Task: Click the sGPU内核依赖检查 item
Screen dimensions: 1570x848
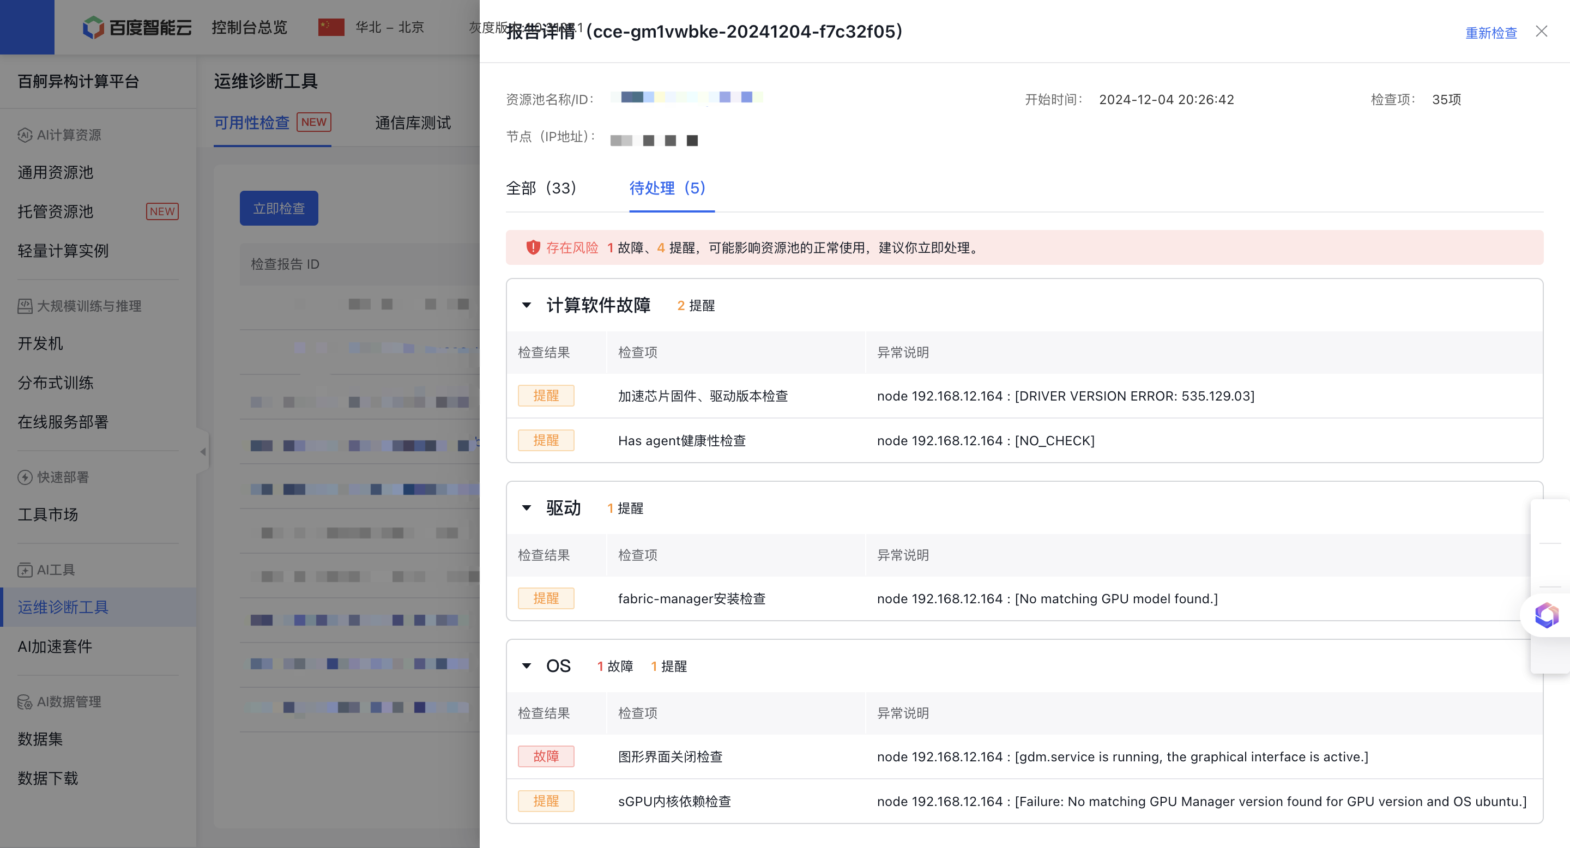Action: pyautogui.click(x=675, y=801)
